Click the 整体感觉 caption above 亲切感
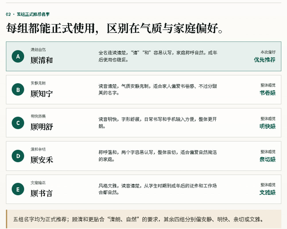287x229 pixels. click(x=268, y=152)
